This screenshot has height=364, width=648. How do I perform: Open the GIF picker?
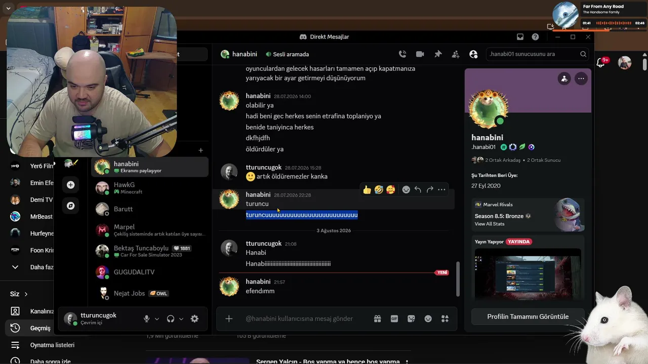tap(394, 318)
